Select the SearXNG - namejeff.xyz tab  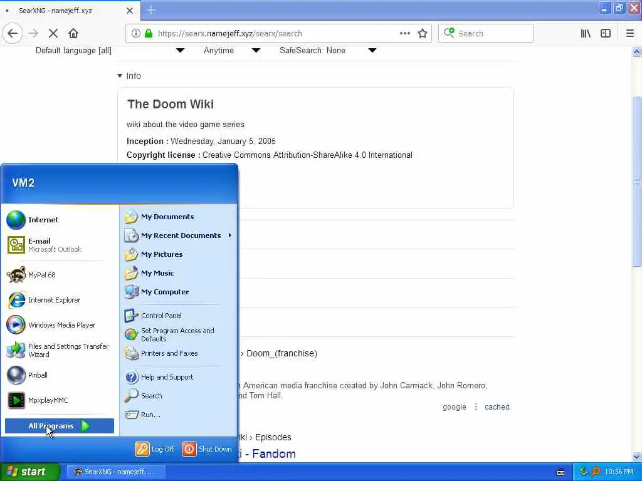click(70, 11)
